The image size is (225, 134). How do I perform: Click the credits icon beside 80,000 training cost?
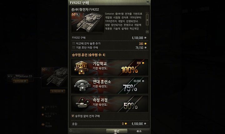tap(143, 81)
